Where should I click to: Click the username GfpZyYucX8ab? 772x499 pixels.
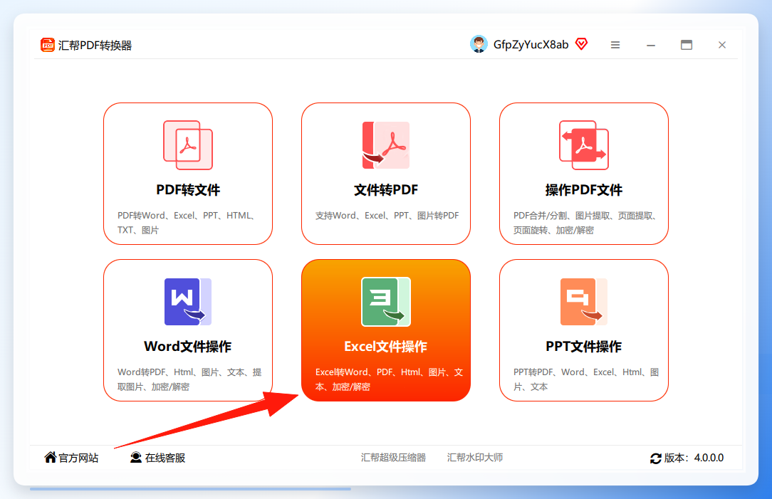pos(531,44)
